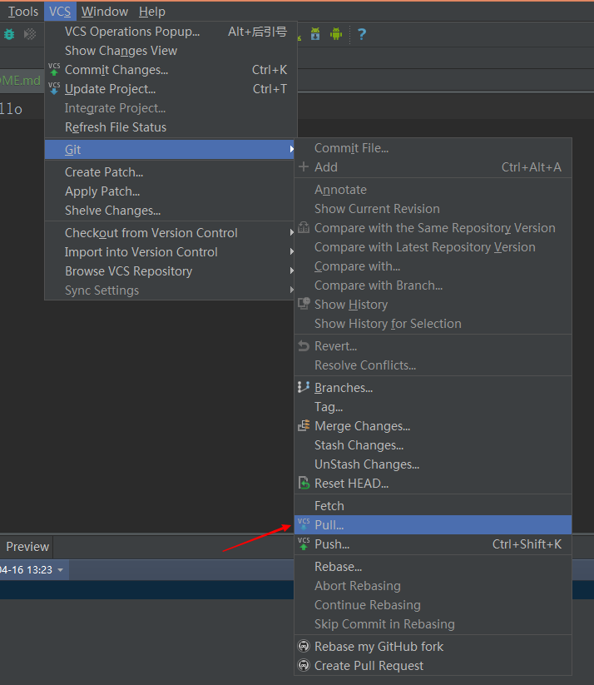Click the VCS green arrow icon next to Commit Changes

[x=54, y=69]
